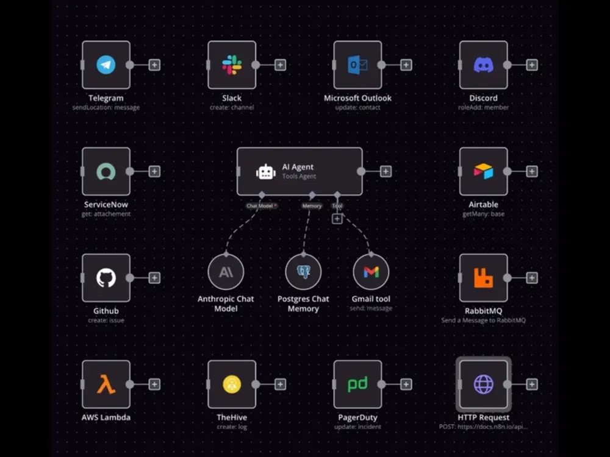Click the 'sendLocation: message' subtitle

pyautogui.click(x=106, y=108)
